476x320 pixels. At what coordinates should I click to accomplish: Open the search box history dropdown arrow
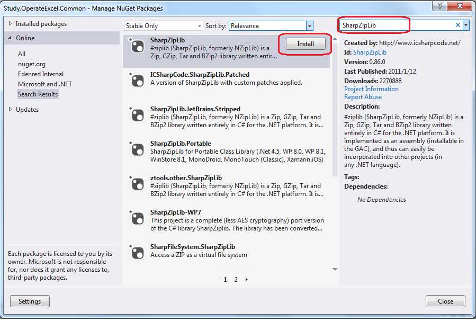466,25
